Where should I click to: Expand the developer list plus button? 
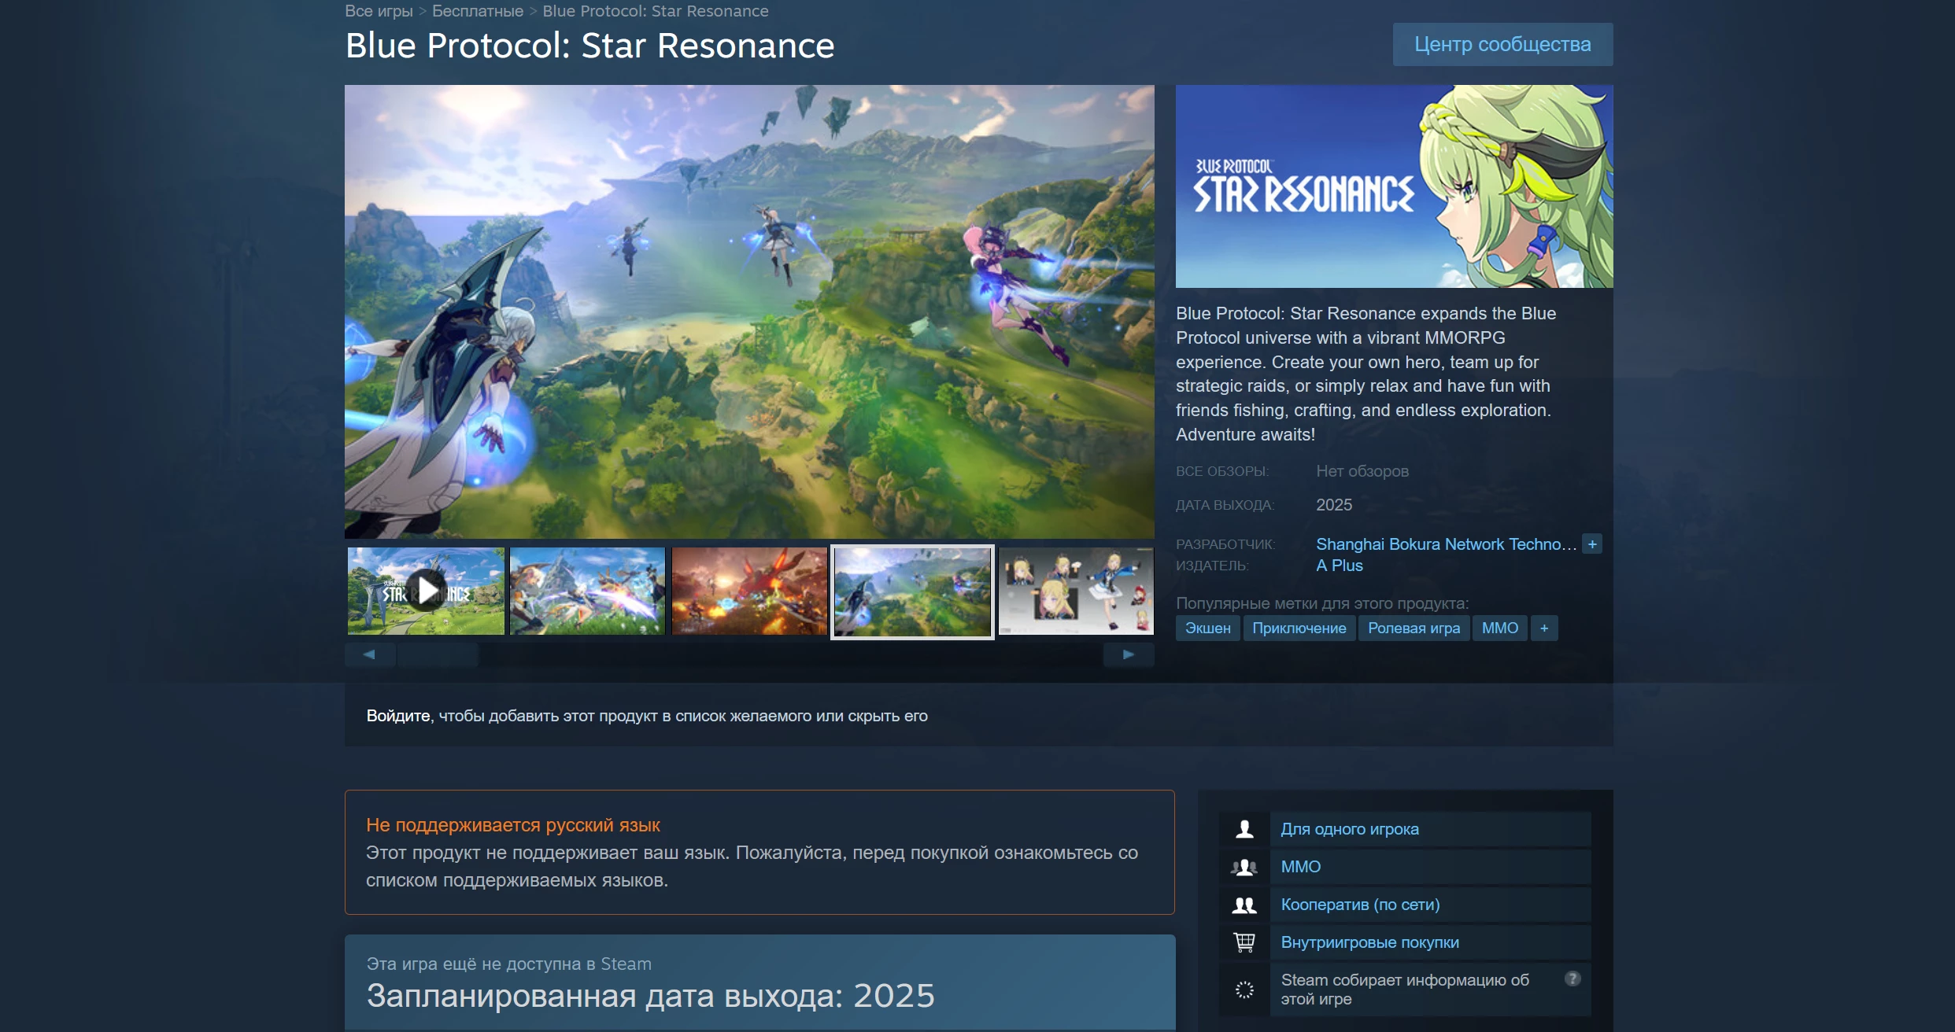tap(1592, 544)
